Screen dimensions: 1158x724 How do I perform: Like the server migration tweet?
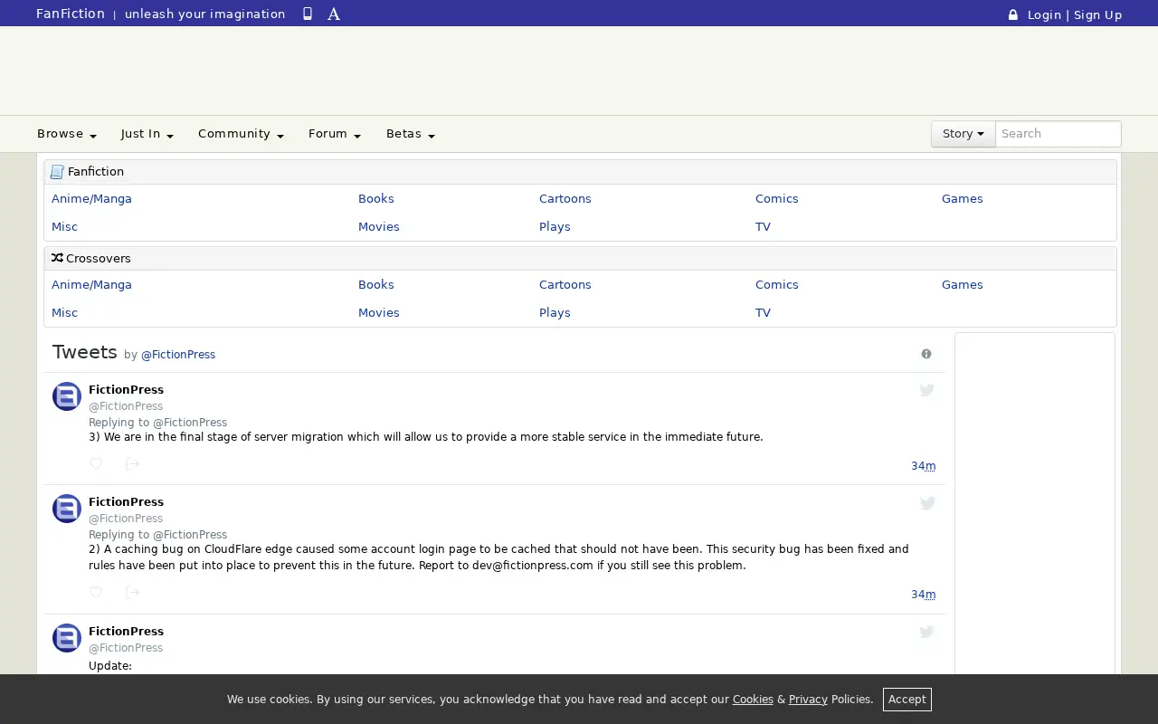pyautogui.click(x=96, y=464)
